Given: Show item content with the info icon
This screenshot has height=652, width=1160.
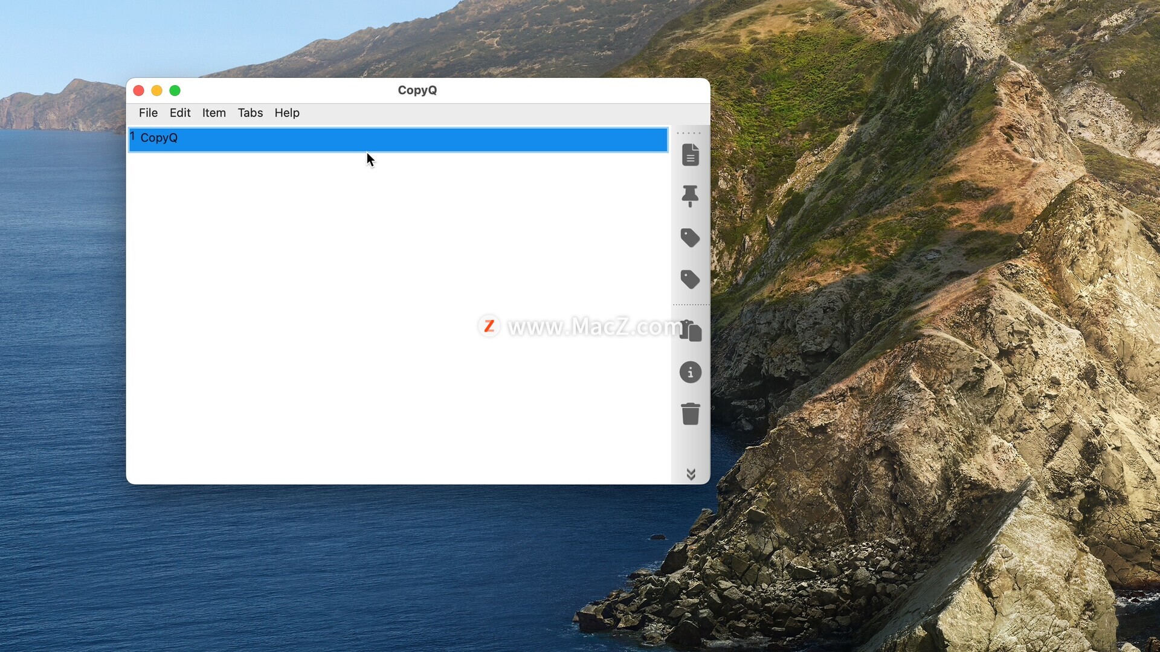Looking at the screenshot, I should pyautogui.click(x=691, y=372).
